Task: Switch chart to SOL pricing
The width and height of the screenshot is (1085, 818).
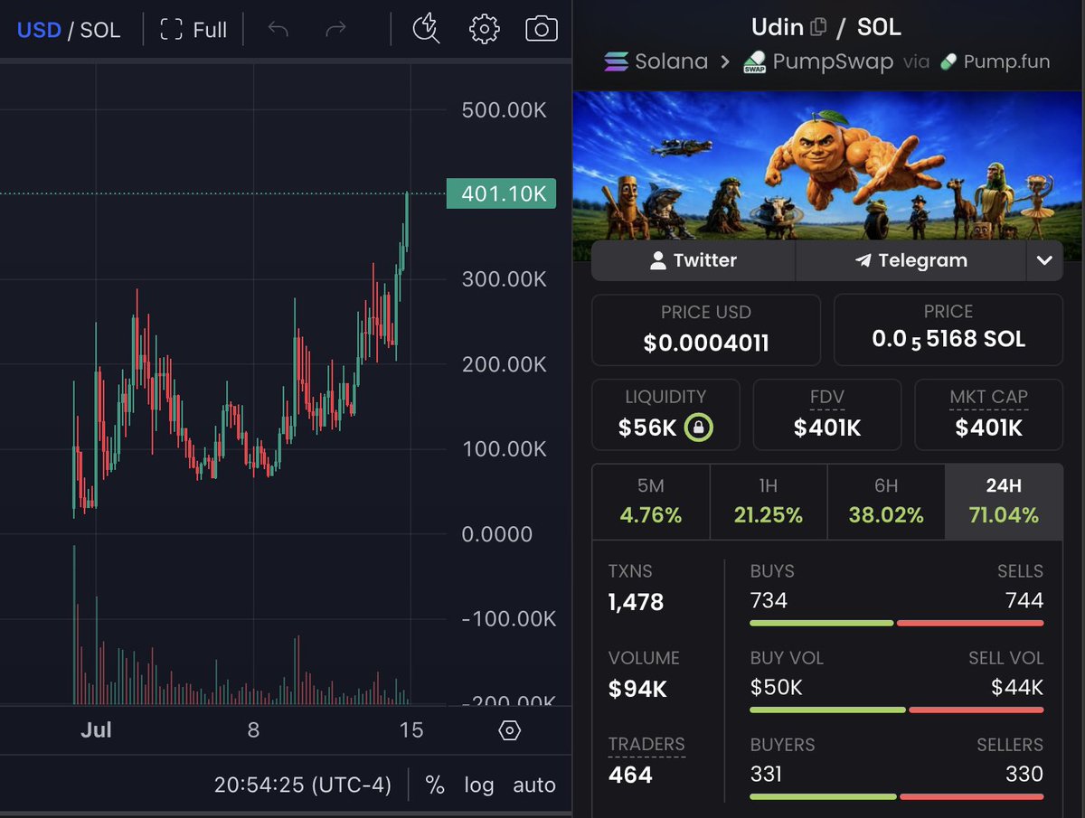Action: (x=100, y=30)
